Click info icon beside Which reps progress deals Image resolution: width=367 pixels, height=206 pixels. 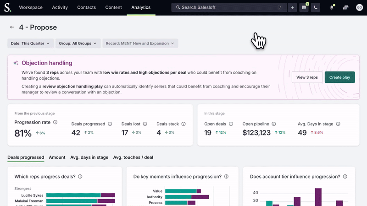[x=80, y=177]
